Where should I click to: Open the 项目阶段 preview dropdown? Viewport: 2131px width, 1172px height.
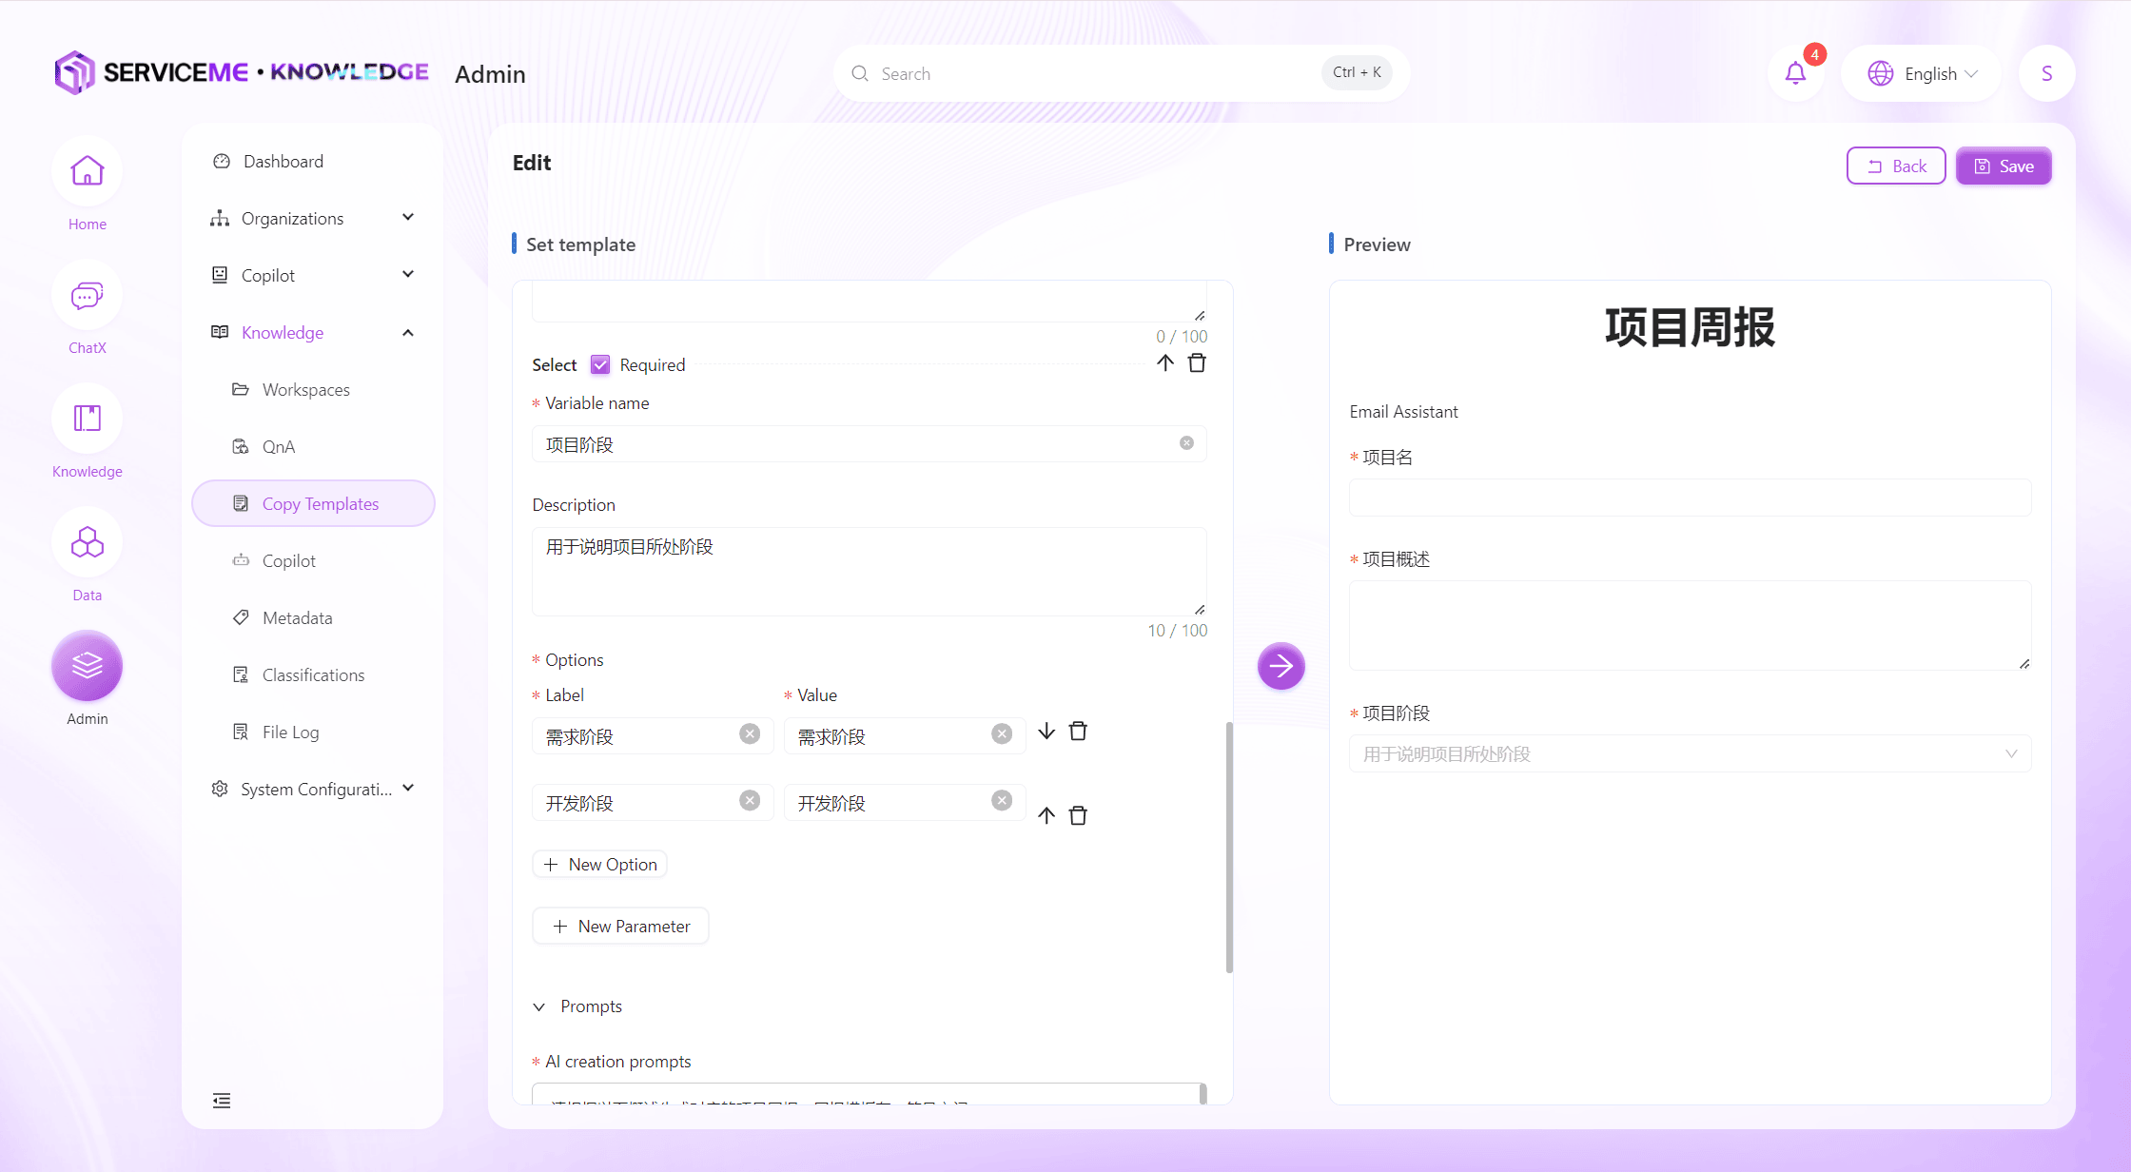(x=1690, y=753)
